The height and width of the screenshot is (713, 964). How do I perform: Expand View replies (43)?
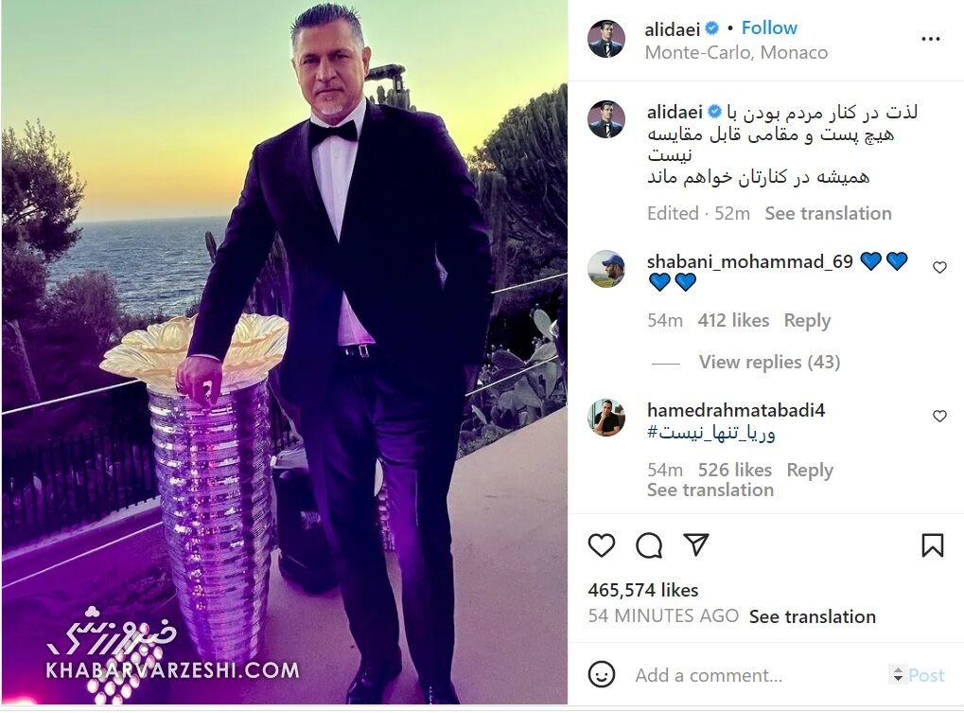[769, 363]
